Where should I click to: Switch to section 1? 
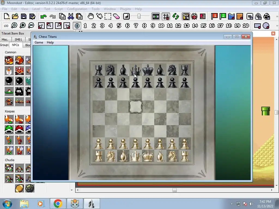pyautogui.click(x=85, y=26)
